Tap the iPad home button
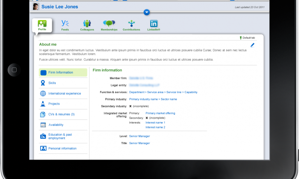The width and height of the screenshot is (299, 179). pos(14,70)
